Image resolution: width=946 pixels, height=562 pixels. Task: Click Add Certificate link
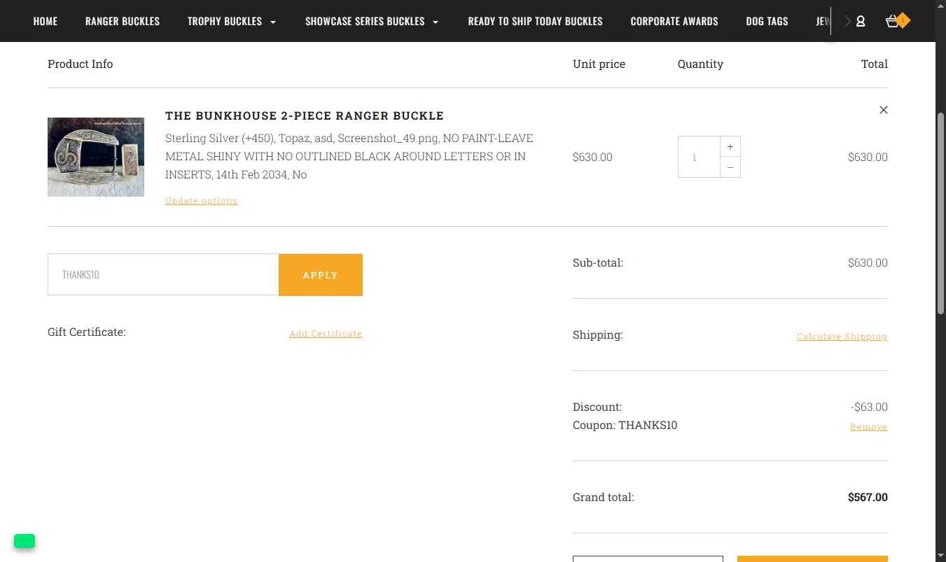click(x=326, y=334)
